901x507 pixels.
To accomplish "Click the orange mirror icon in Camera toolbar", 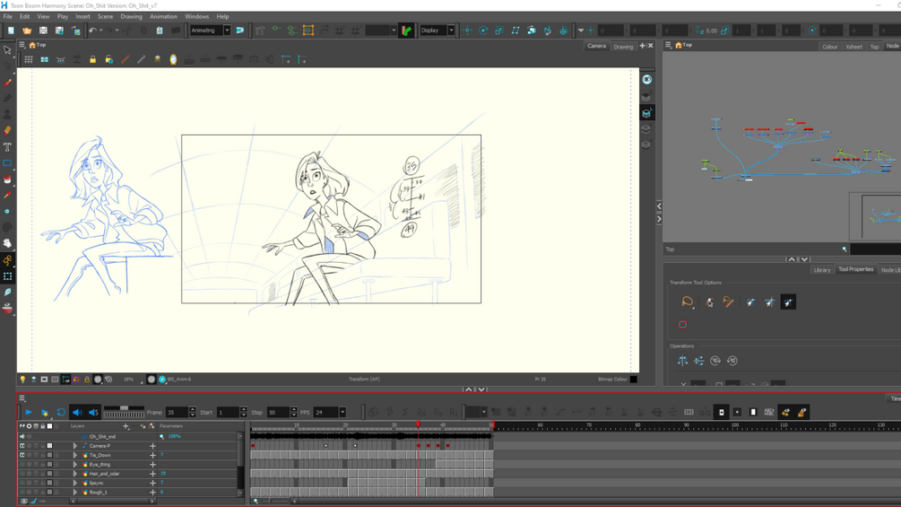I will click(173, 60).
